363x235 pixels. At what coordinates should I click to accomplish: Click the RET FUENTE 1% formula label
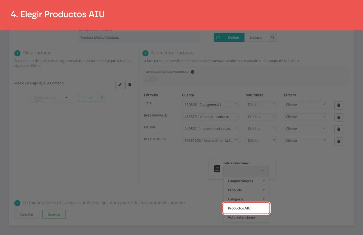pos(155,139)
